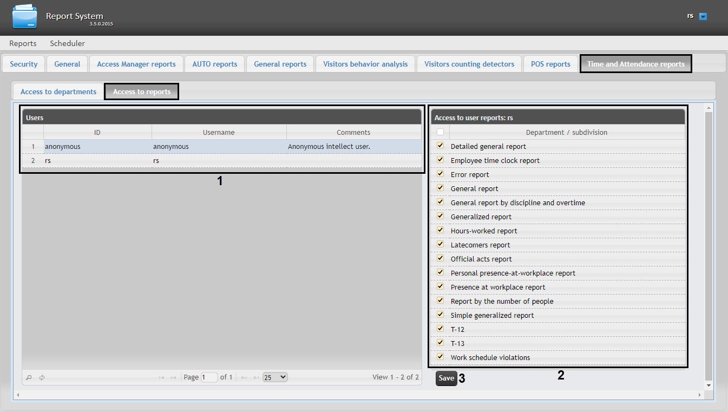Image resolution: width=728 pixels, height=412 pixels.
Task: Click the horizontal scrollbar right arrow
Action: click(x=699, y=395)
